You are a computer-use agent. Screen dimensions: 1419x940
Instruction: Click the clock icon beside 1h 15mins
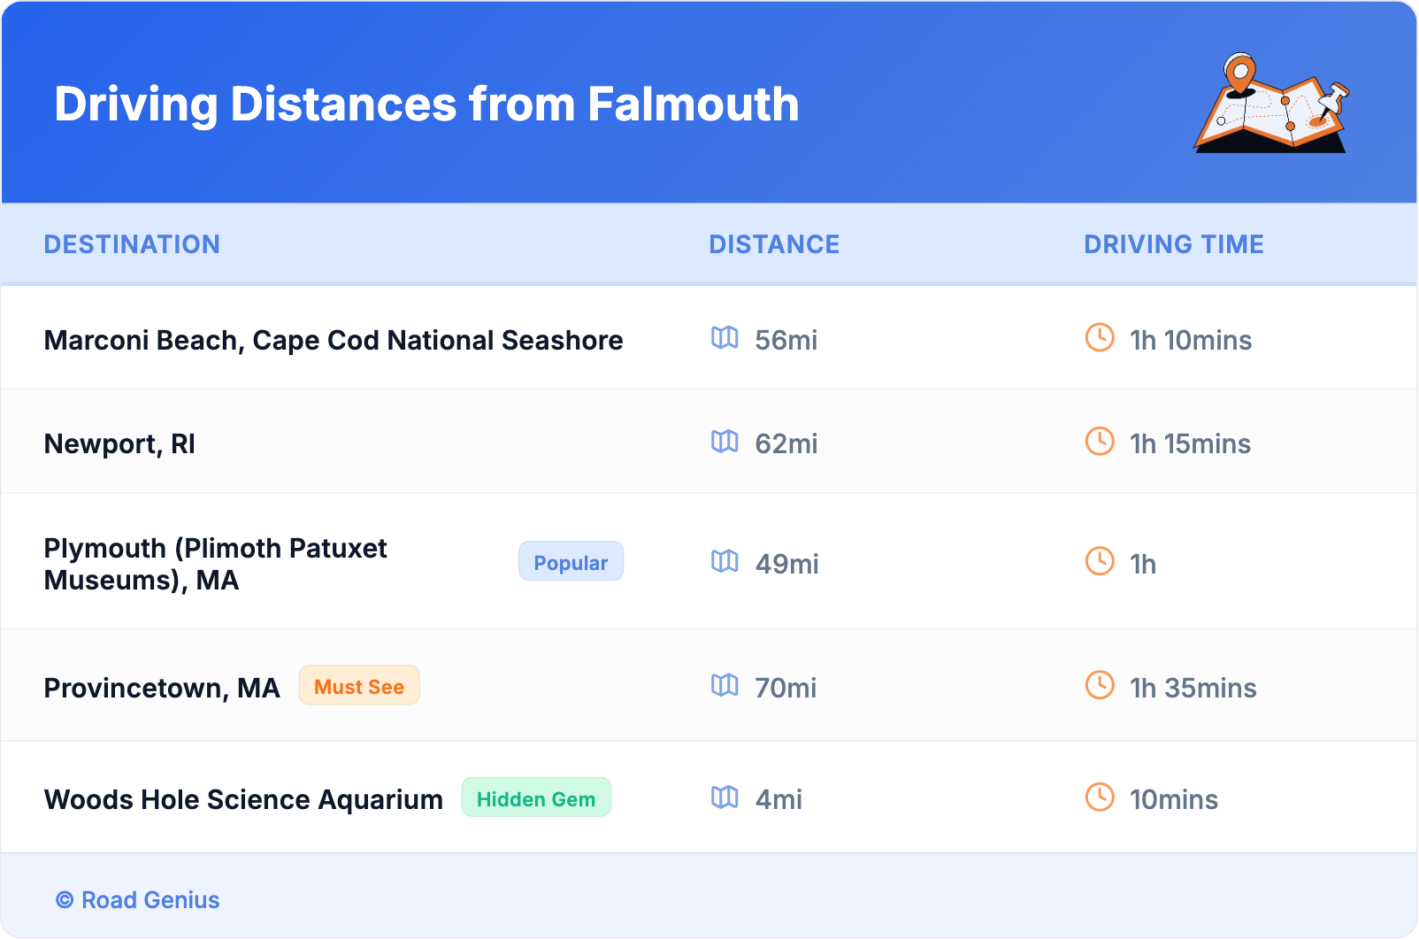pos(1100,442)
